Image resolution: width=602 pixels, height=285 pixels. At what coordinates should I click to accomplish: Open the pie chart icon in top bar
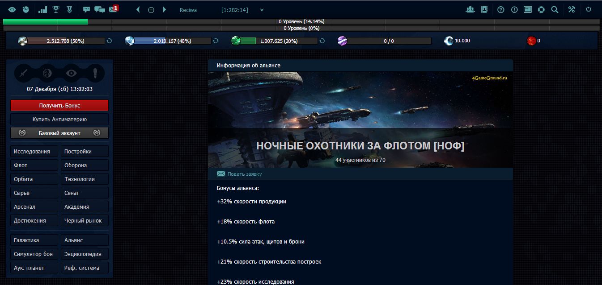pos(26,9)
